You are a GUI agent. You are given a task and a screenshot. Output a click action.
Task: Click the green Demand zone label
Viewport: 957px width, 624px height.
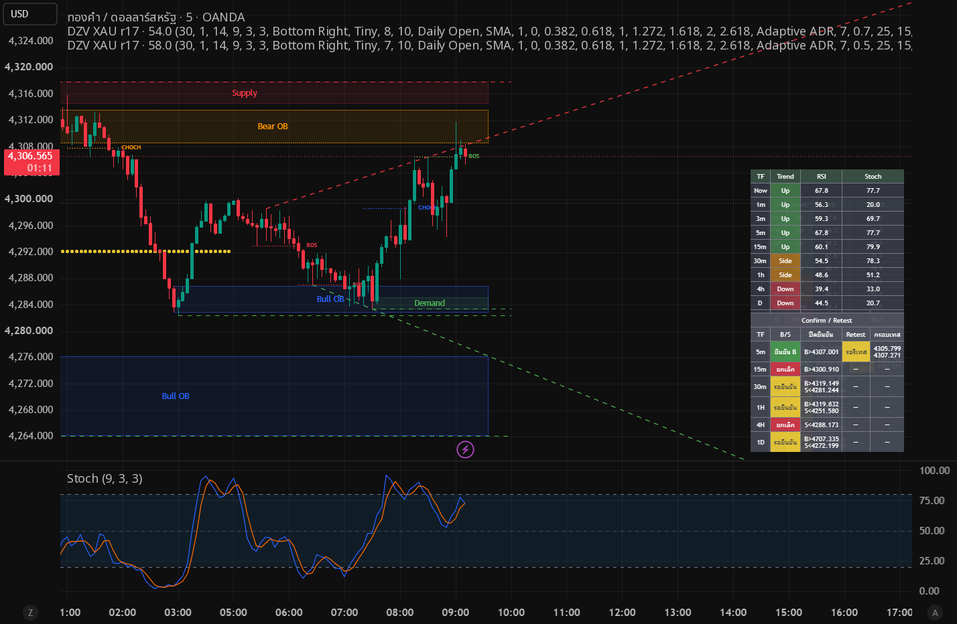pyautogui.click(x=430, y=303)
